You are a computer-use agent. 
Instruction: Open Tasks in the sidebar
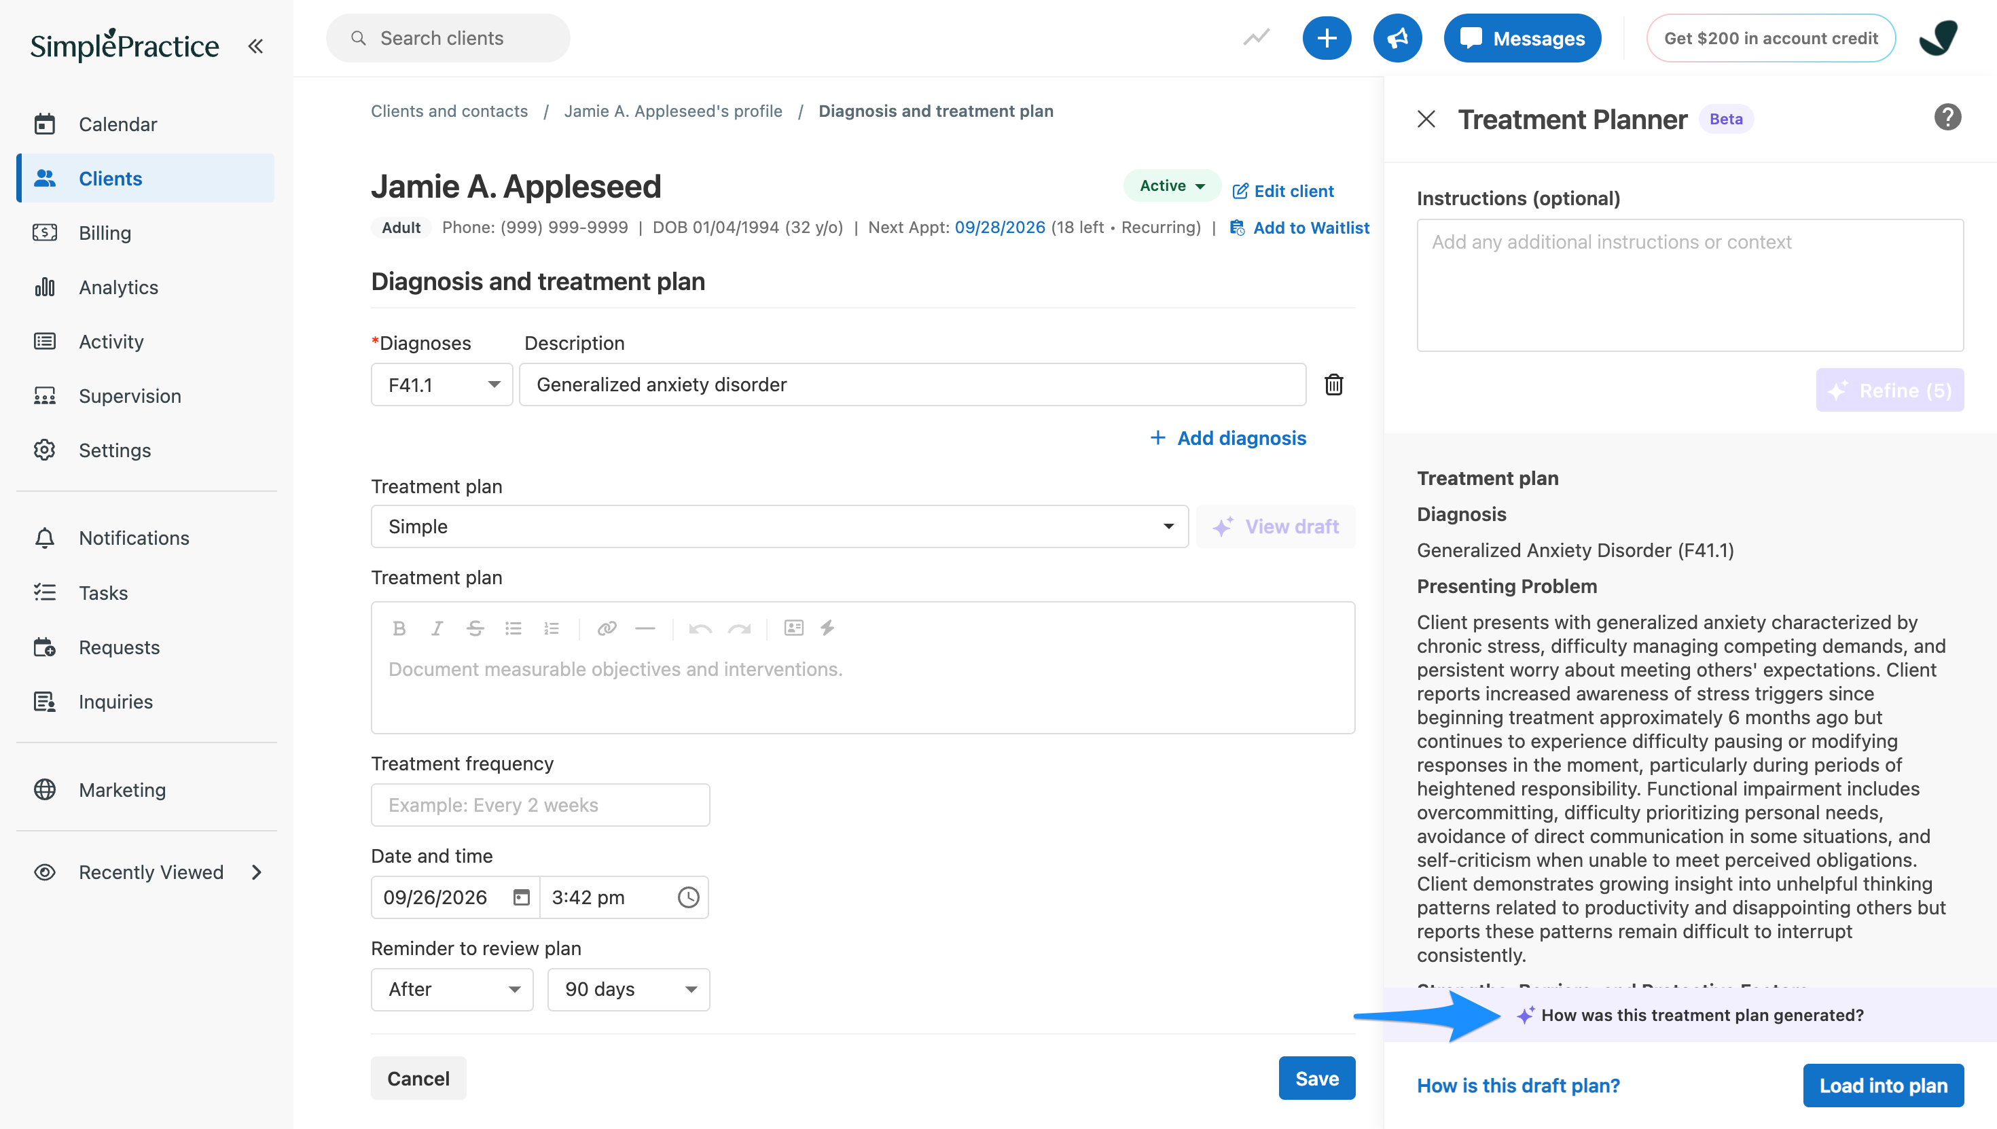click(146, 592)
